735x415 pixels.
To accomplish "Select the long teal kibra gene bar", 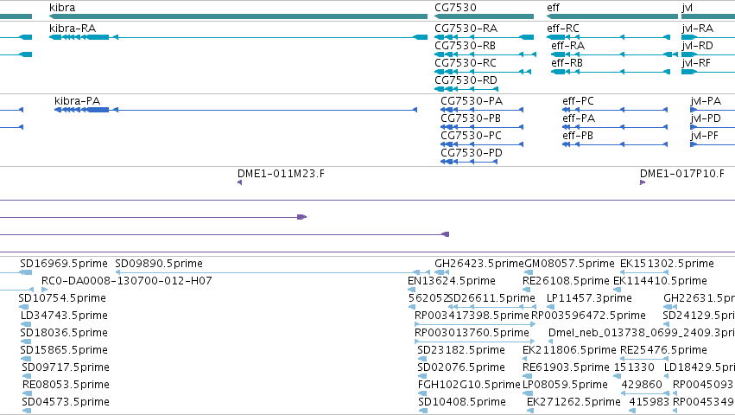I will [238, 16].
